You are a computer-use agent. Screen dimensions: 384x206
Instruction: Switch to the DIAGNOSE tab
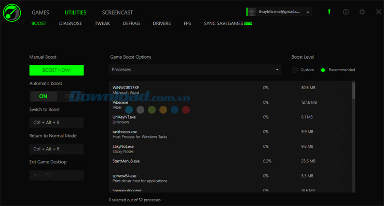click(71, 23)
